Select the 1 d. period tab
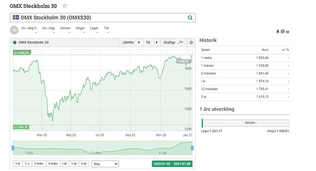316x171 pixels. pyautogui.click(x=18, y=164)
